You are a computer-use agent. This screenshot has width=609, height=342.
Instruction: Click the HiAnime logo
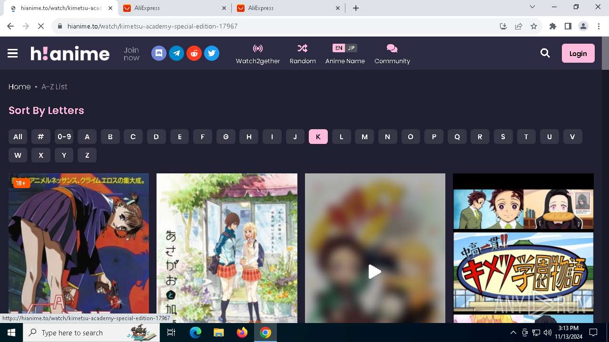click(x=70, y=53)
